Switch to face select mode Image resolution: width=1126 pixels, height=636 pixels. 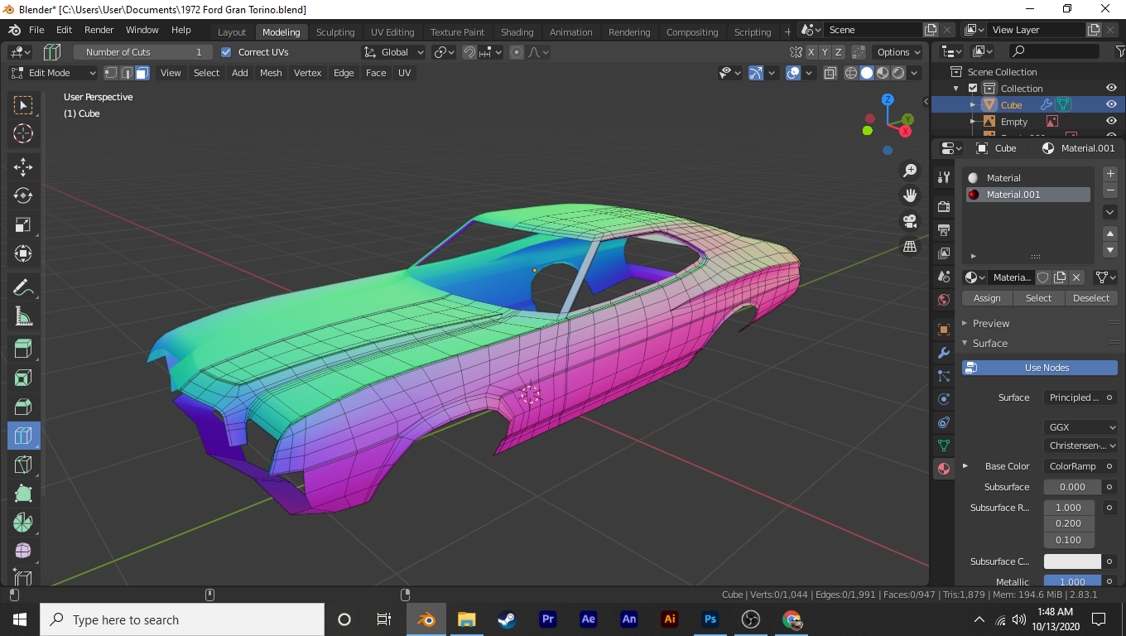point(142,73)
